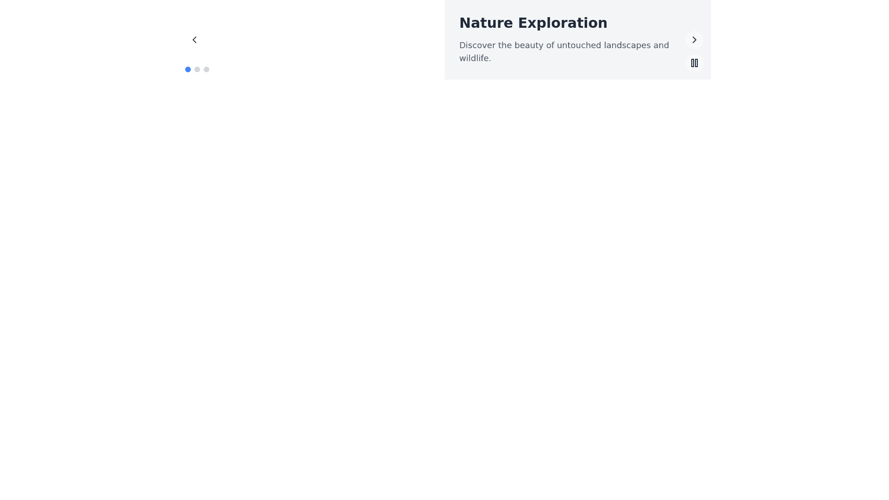Show next slide after Nature Exploration
The width and height of the screenshot is (889, 500).
[694, 40]
